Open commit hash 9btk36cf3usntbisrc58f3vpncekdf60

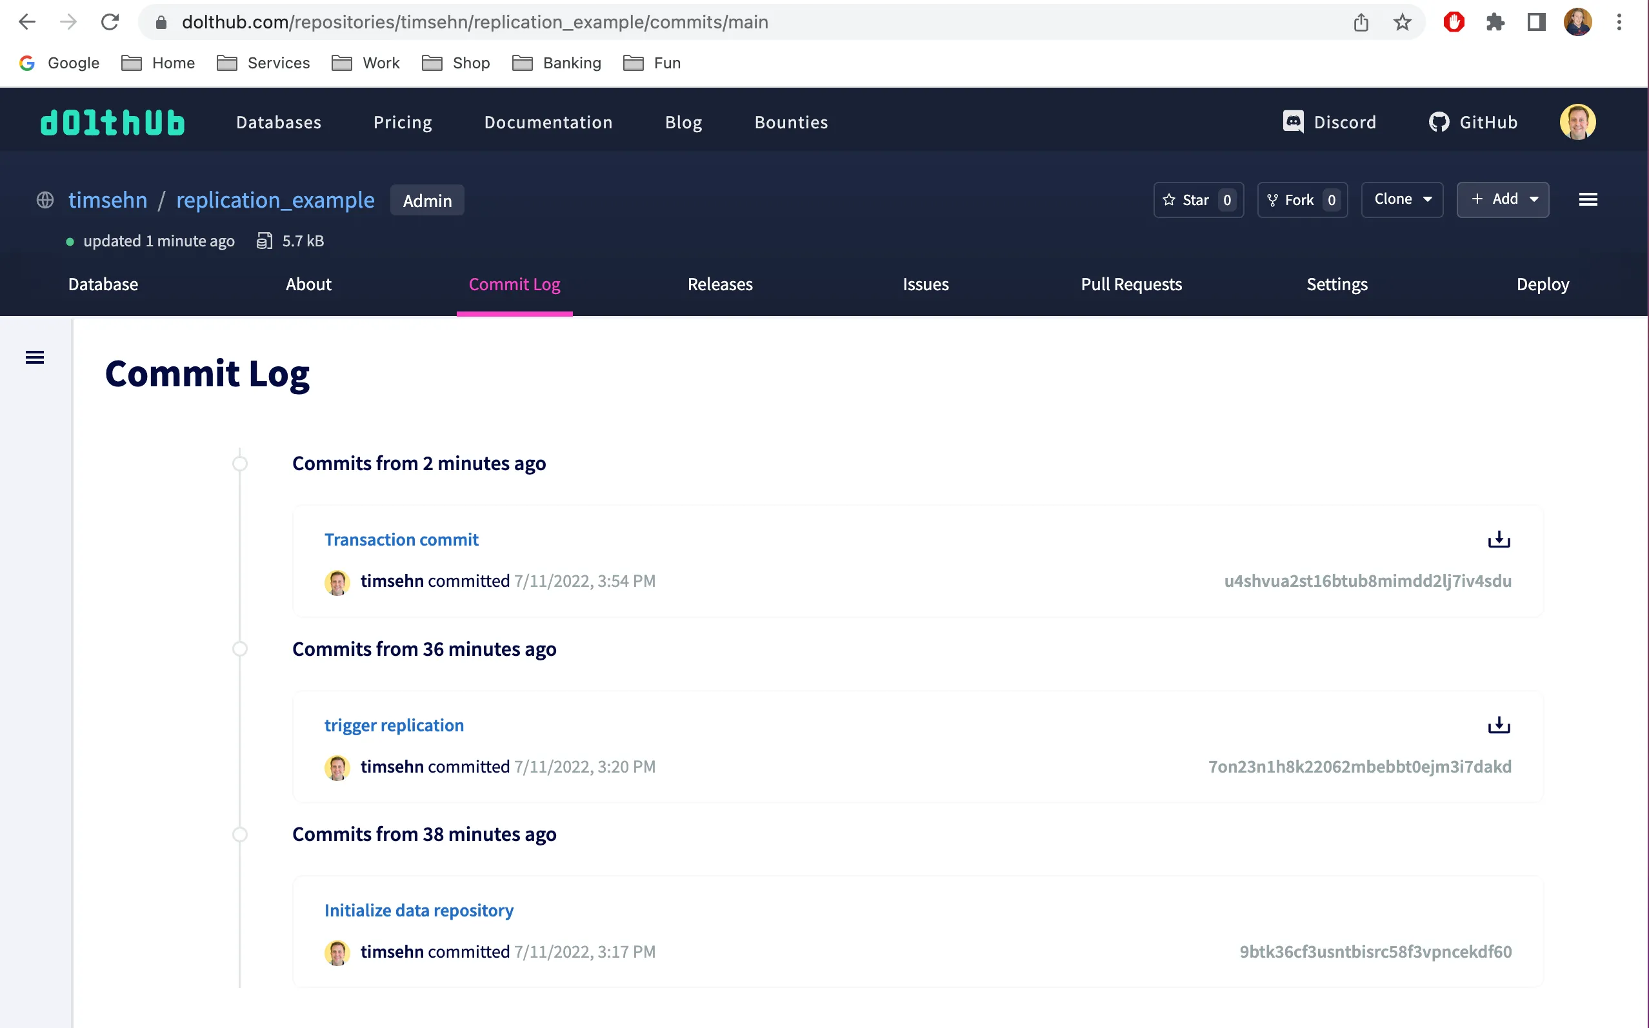coord(1375,951)
